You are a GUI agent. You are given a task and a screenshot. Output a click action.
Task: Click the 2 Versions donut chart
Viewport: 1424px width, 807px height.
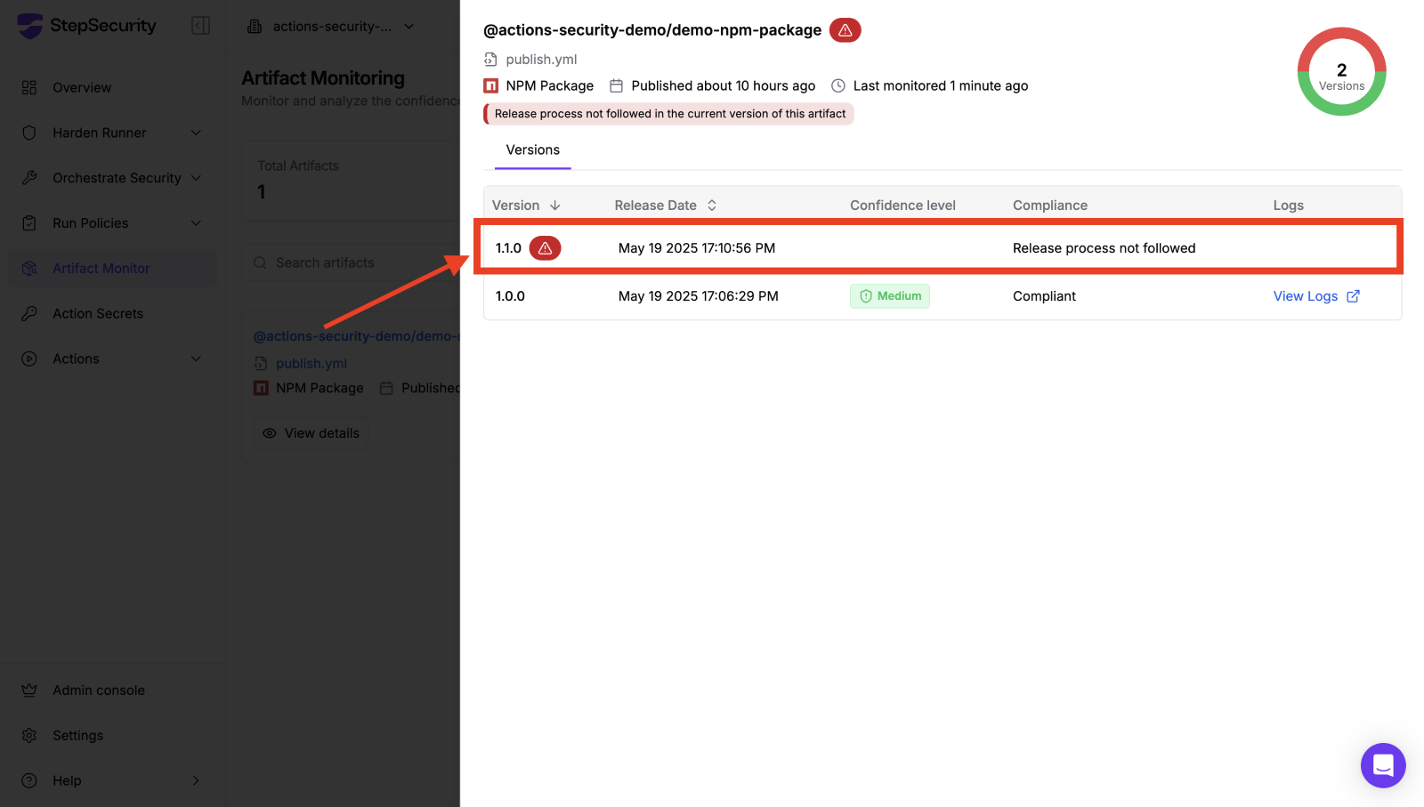1342,71
